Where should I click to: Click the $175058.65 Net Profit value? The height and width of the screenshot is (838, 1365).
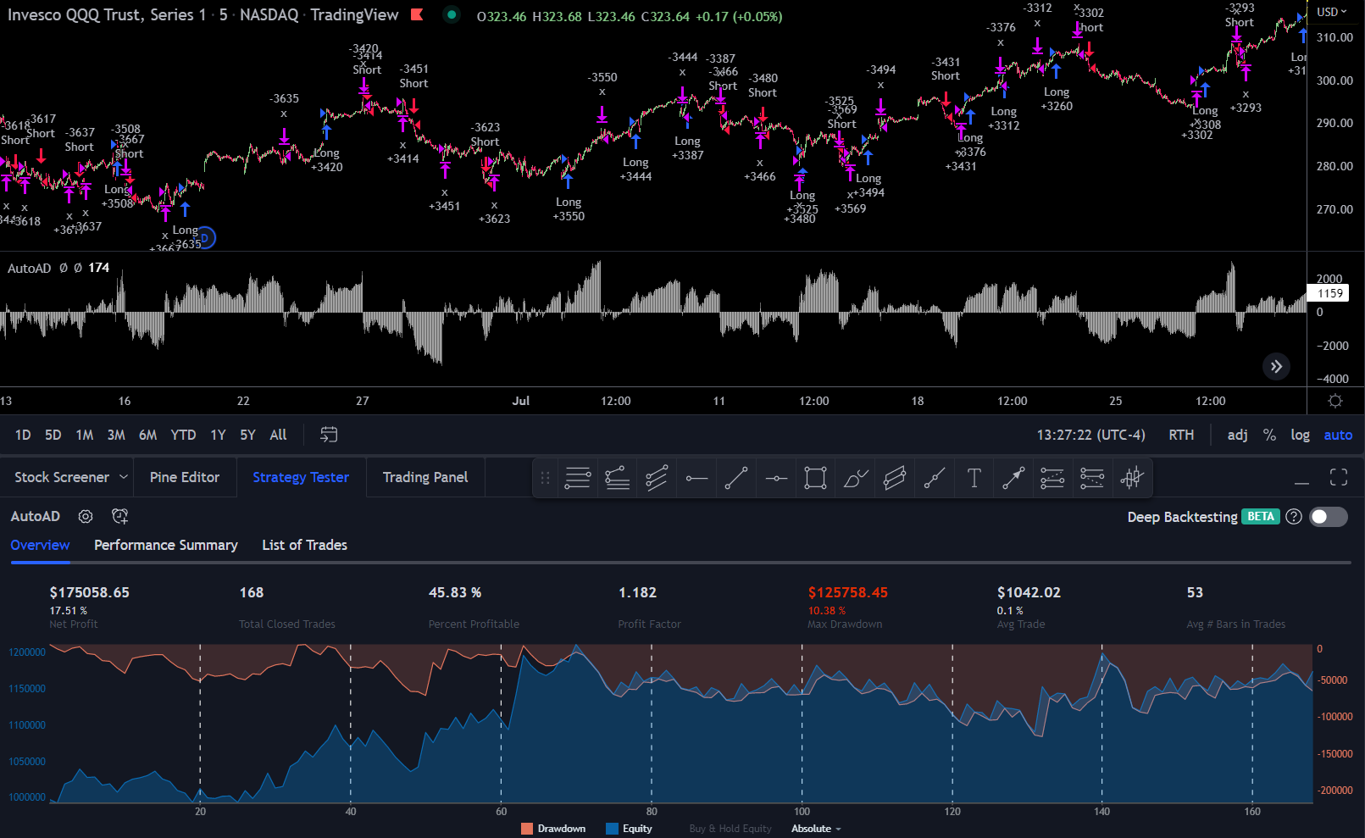[x=90, y=592]
